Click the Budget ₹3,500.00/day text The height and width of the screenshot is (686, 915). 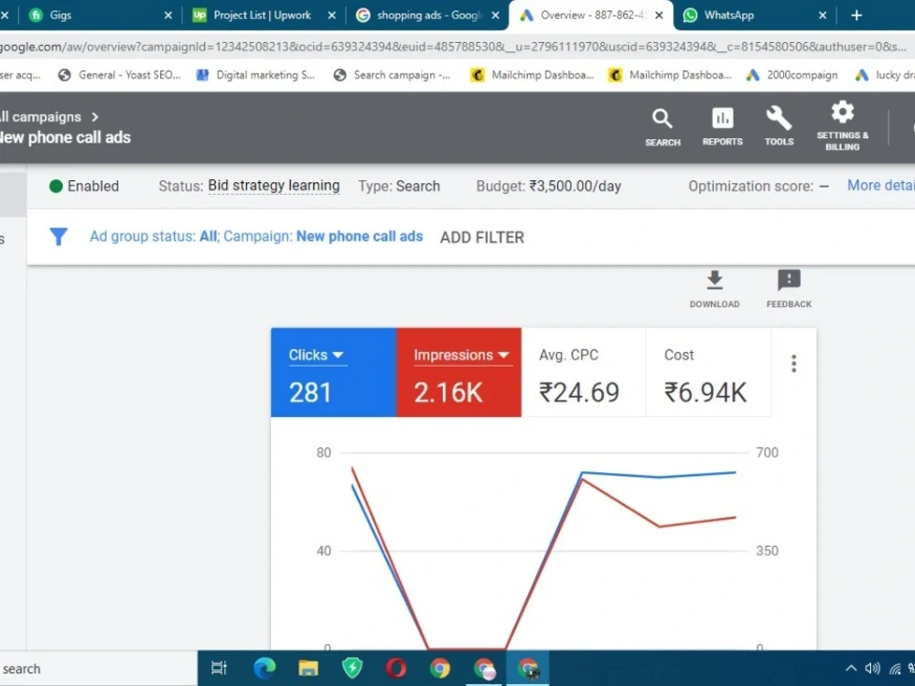(548, 186)
